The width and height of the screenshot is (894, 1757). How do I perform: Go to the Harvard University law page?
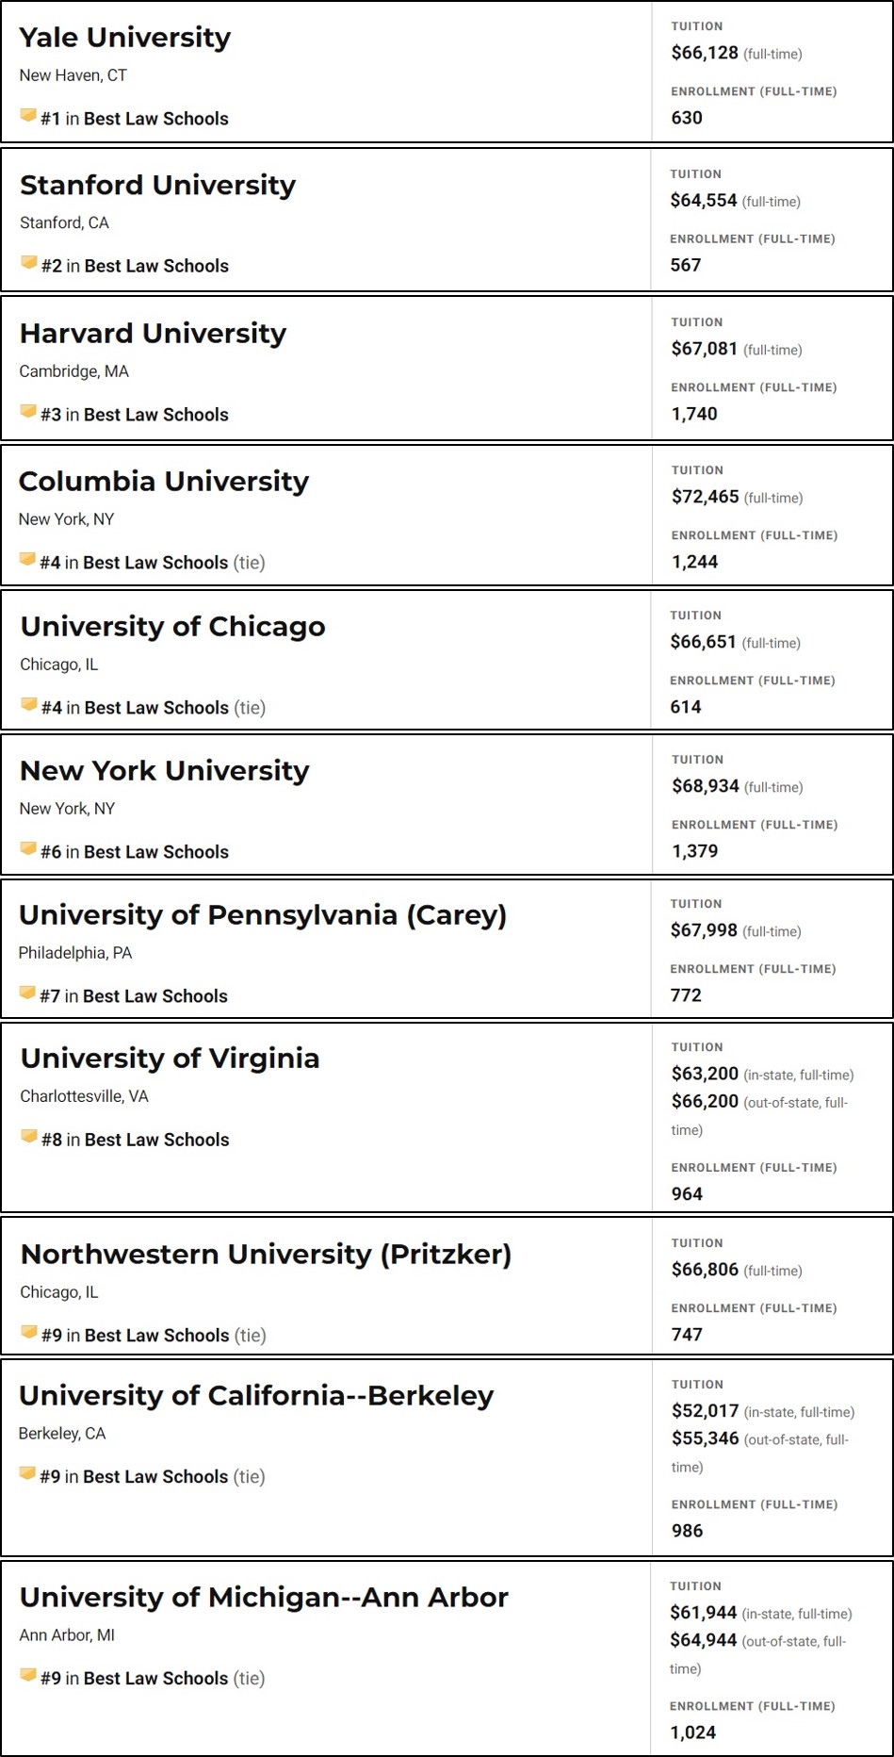(153, 334)
